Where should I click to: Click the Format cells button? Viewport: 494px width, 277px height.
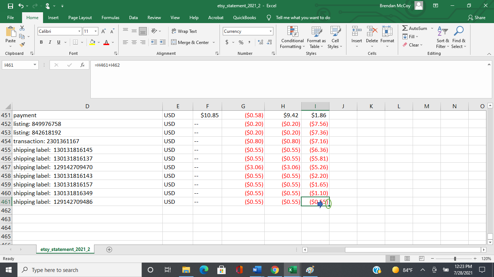(x=387, y=37)
